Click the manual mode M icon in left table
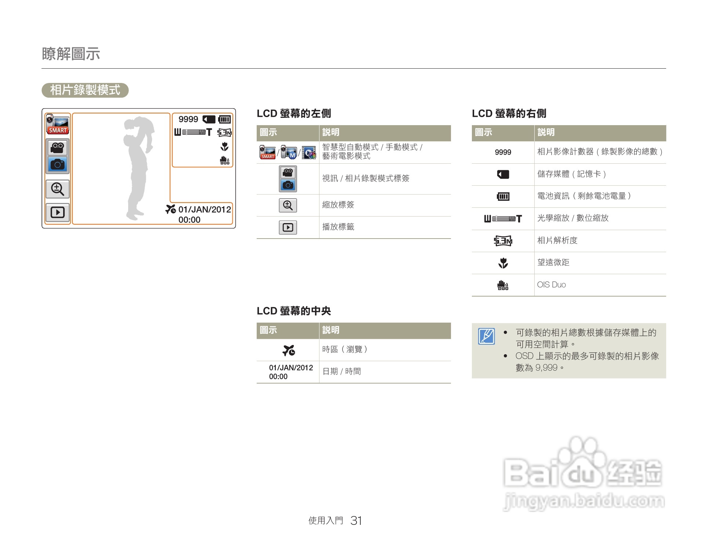708x541 pixels. click(x=289, y=152)
